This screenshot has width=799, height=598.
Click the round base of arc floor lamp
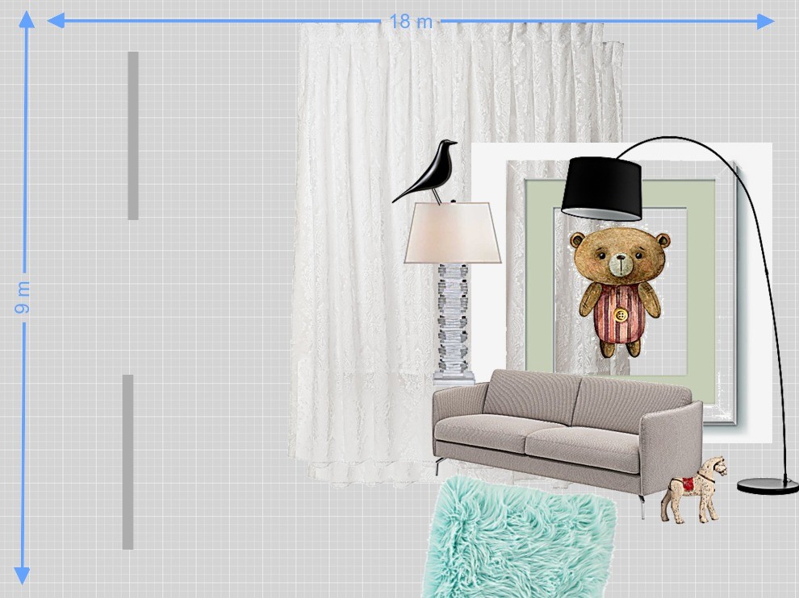[767, 485]
